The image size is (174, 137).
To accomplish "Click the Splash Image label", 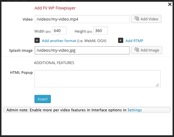I will click(x=21, y=51).
